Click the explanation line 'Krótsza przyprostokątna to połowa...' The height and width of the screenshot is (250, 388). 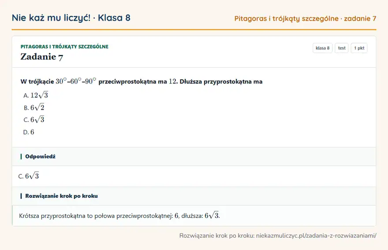click(x=119, y=216)
